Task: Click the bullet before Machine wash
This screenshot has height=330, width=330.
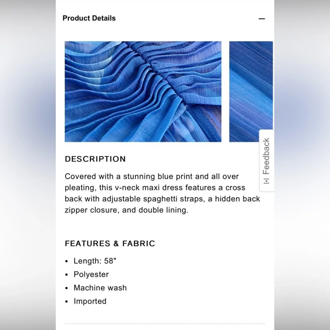Action: tap(67, 288)
